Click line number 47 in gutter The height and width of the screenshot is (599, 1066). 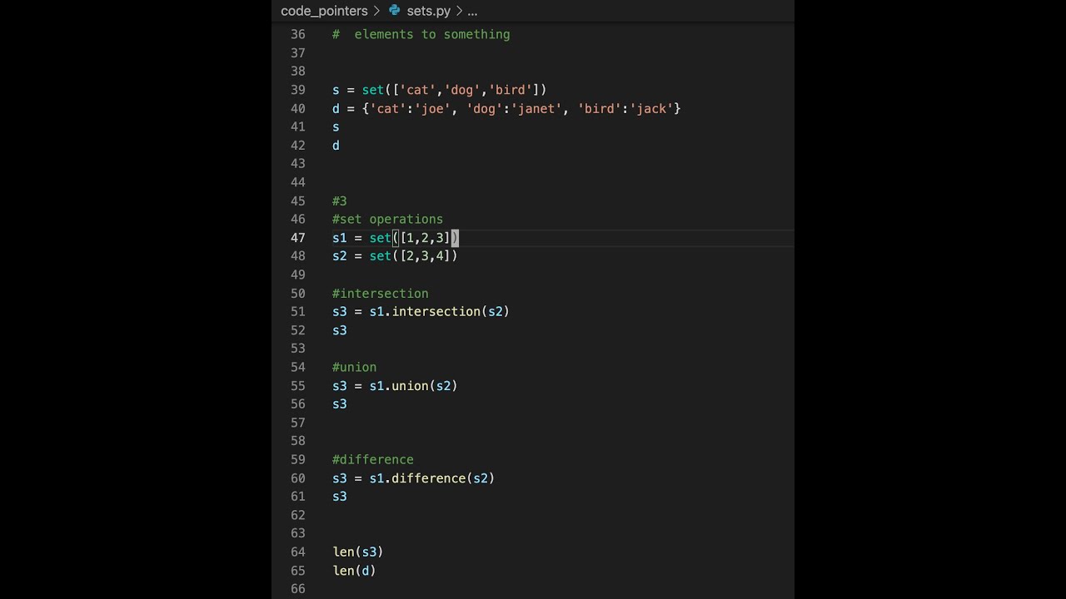click(x=298, y=238)
